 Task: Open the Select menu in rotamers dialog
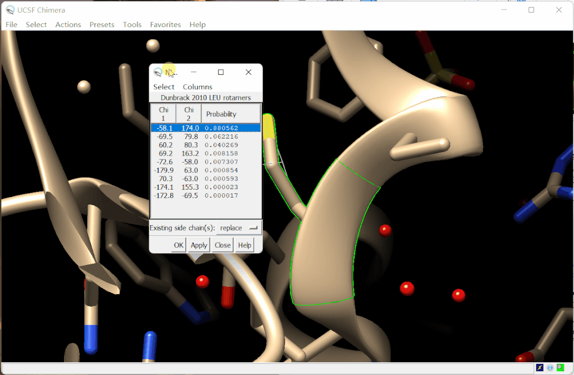[x=164, y=87]
